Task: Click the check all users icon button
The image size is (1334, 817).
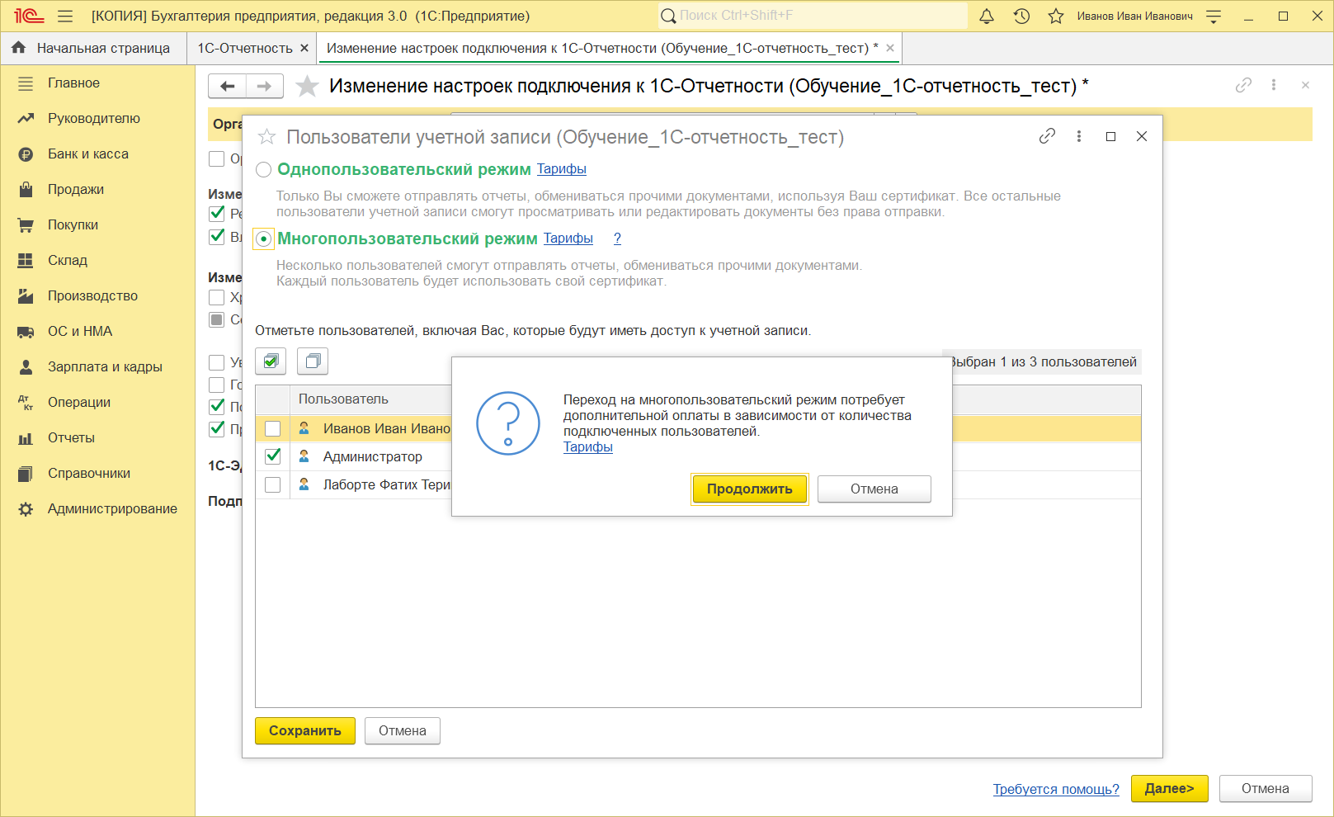Action: click(271, 361)
